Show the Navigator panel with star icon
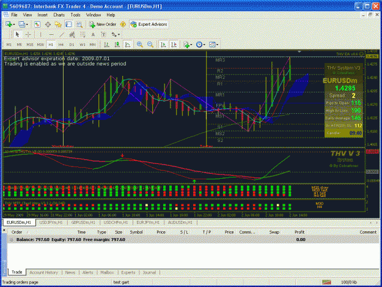Screen dimensions: 382x287 (x=58, y=24)
